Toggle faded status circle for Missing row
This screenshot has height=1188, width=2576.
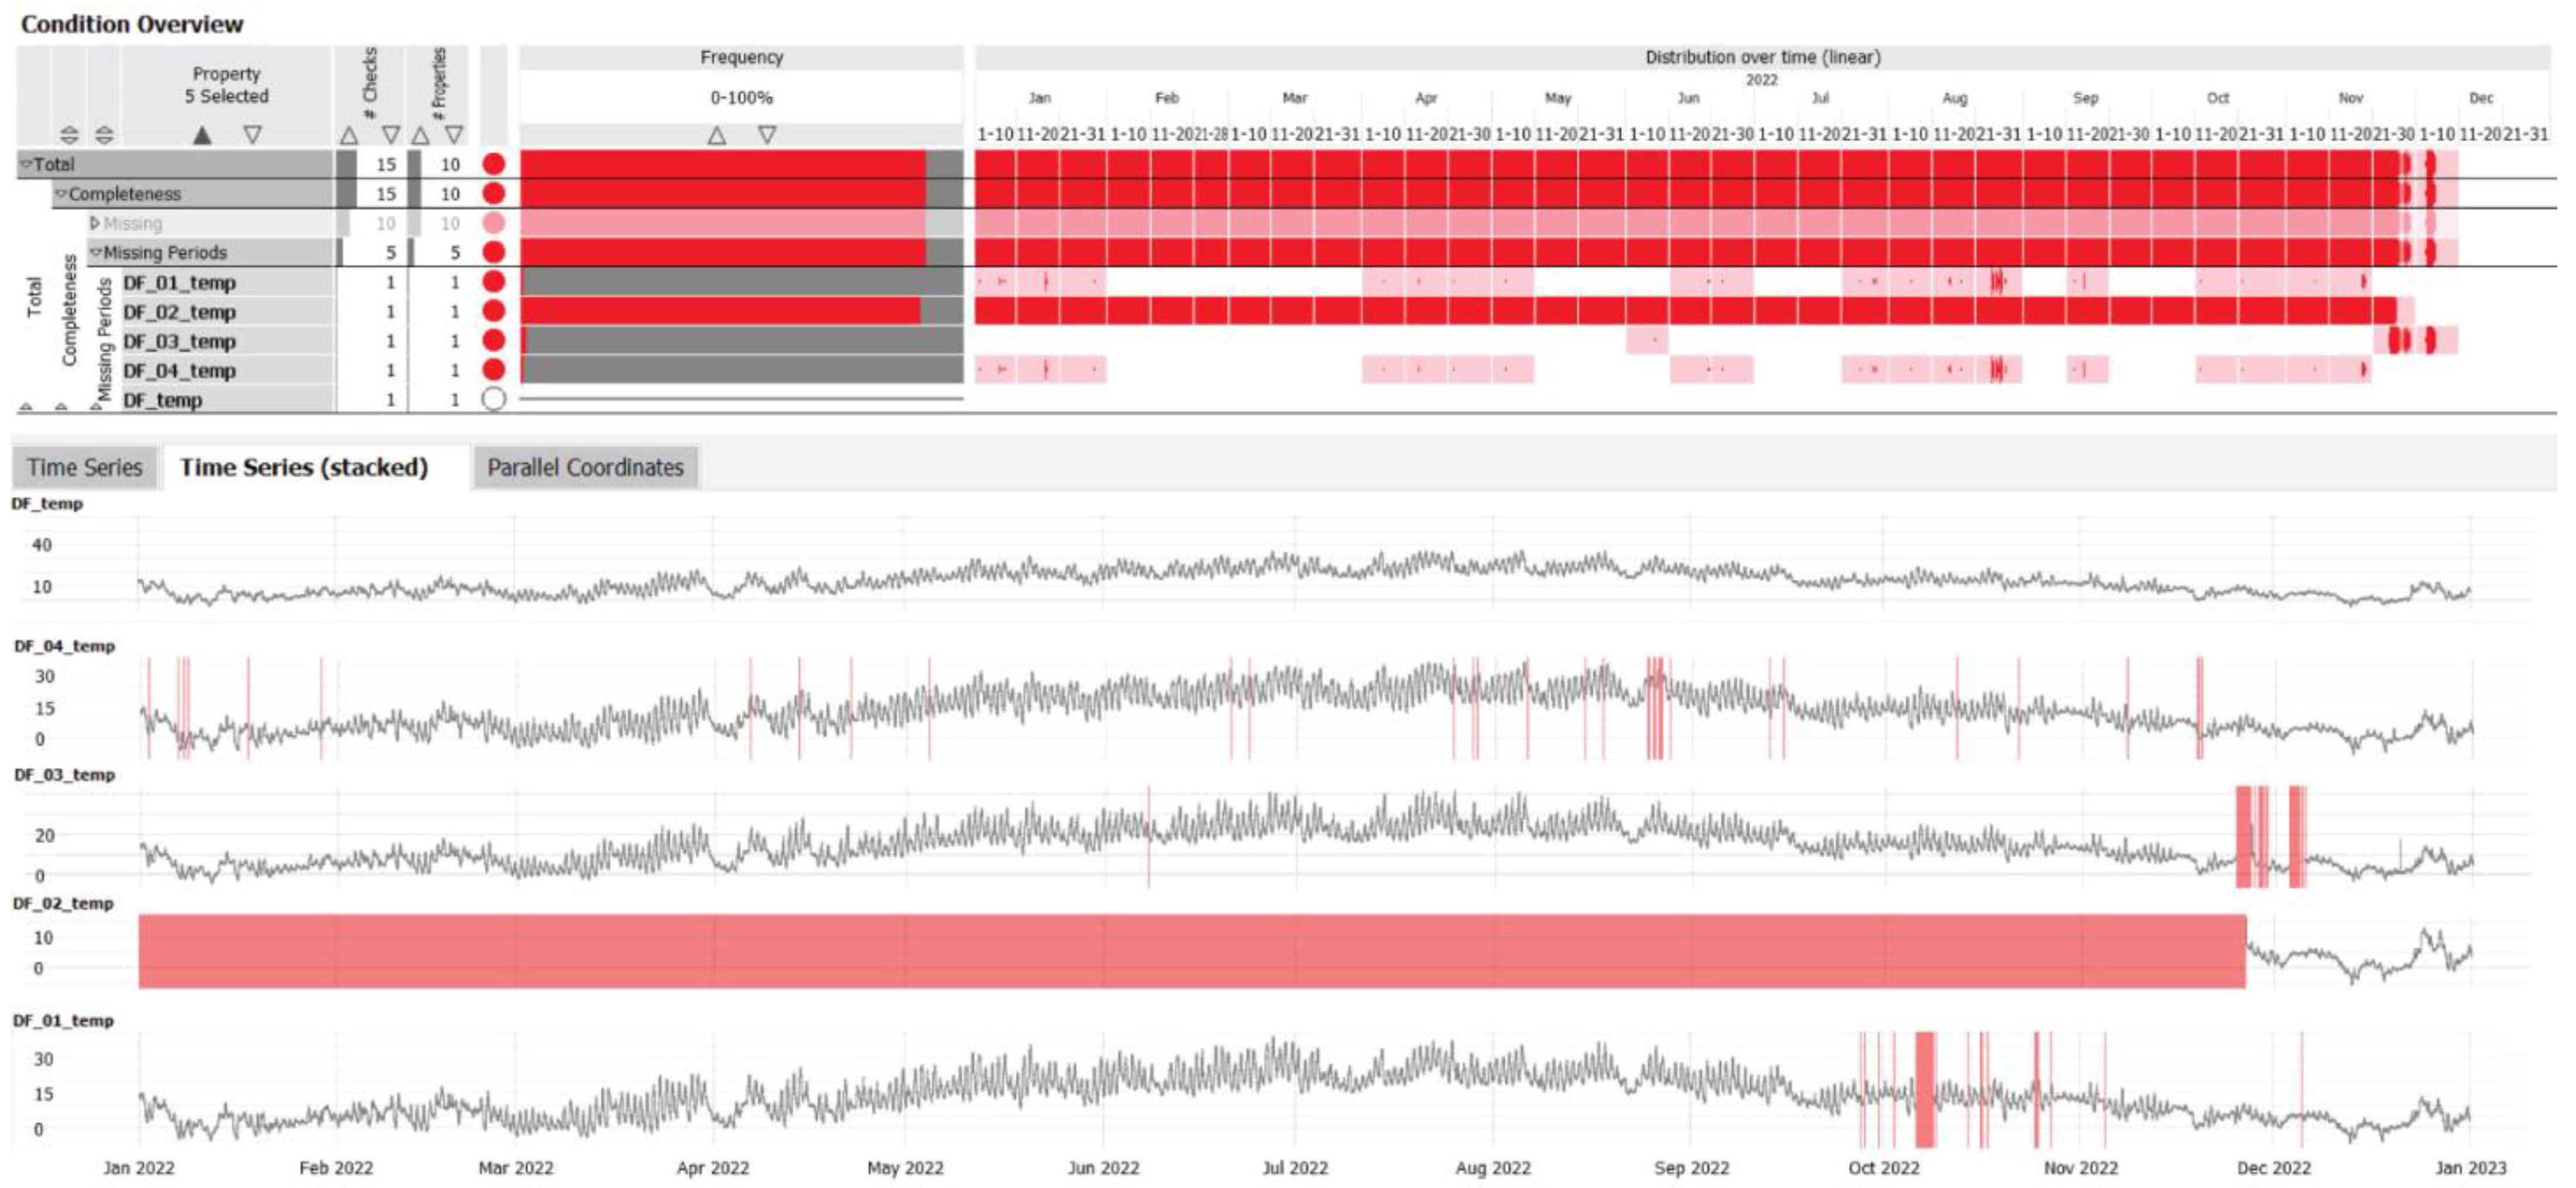493,223
